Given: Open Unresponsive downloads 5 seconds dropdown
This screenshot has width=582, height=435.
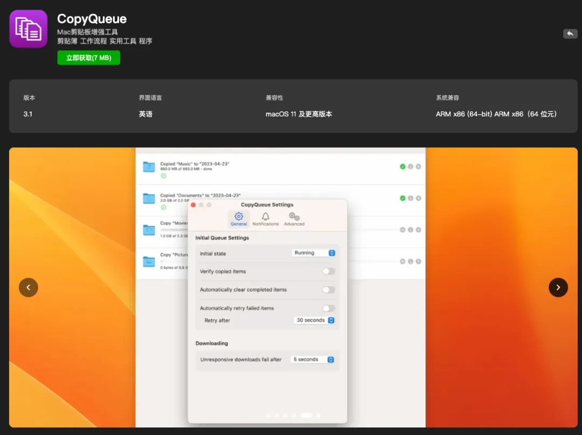Looking at the screenshot, I should 313,360.
